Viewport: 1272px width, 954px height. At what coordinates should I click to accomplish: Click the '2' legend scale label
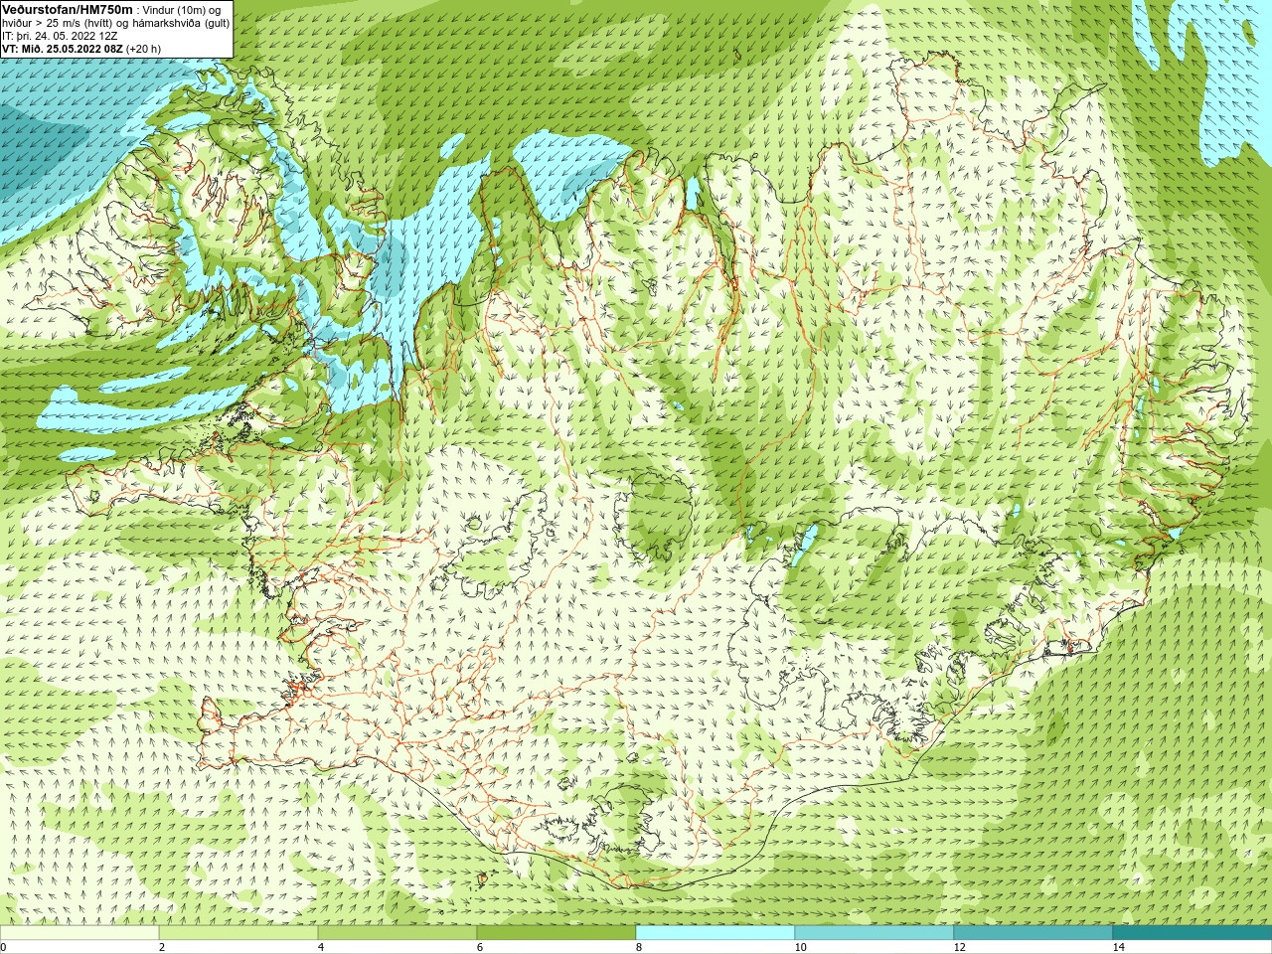[x=162, y=947]
